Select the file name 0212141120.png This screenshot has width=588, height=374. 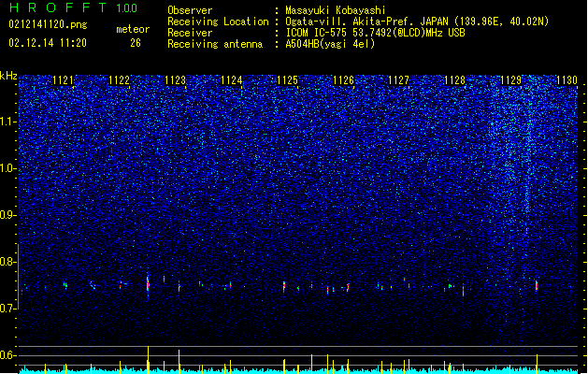tap(48, 24)
